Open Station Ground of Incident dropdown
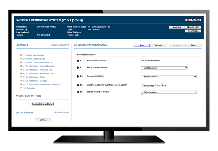The height and width of the screenshot is (151, 218). pyautogui.click(x=168, y=92)
